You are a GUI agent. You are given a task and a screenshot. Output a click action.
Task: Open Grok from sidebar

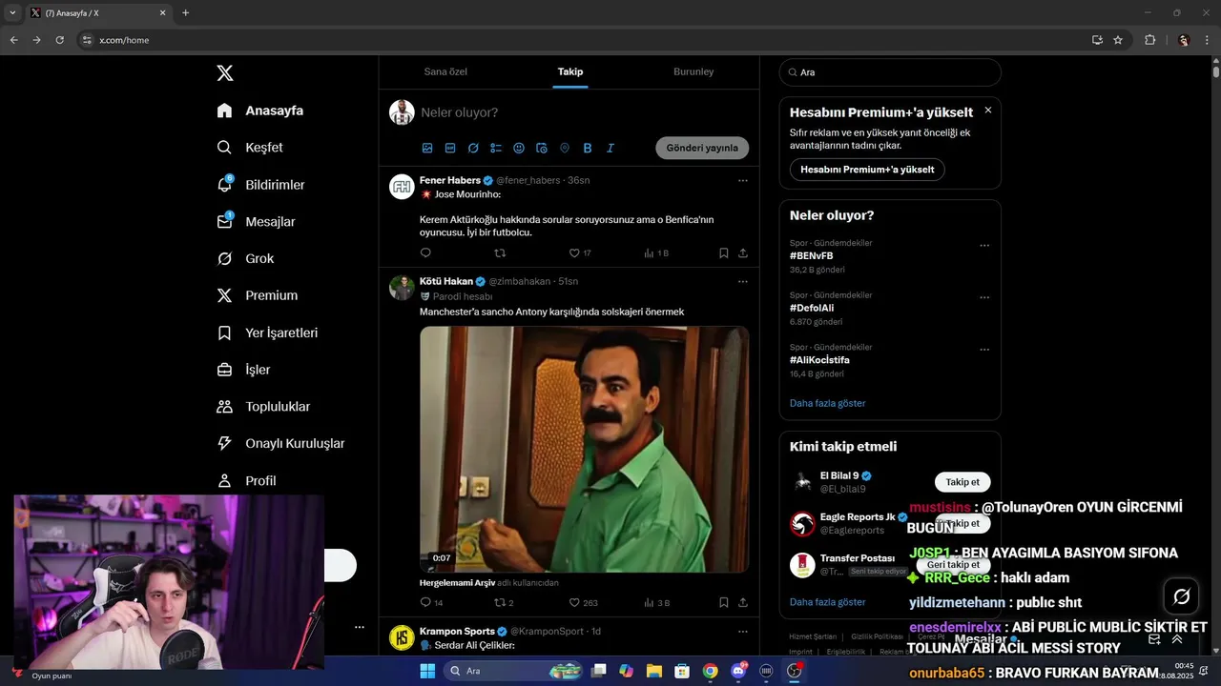[245, 259]
